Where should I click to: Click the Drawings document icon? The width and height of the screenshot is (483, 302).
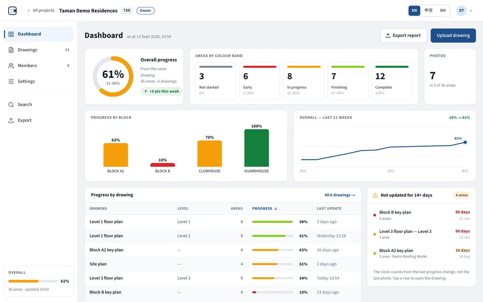click(11, 50)
